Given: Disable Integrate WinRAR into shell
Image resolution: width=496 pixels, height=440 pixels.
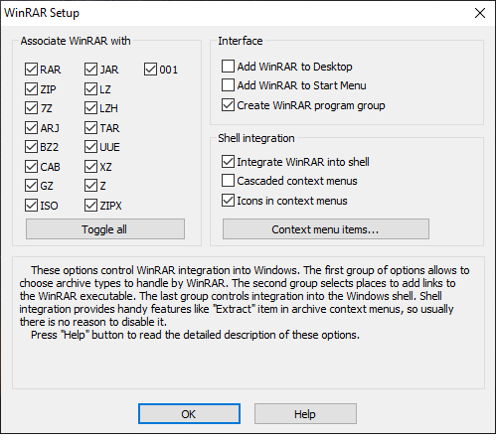Looking at the screenshot, I should point(228,162).
